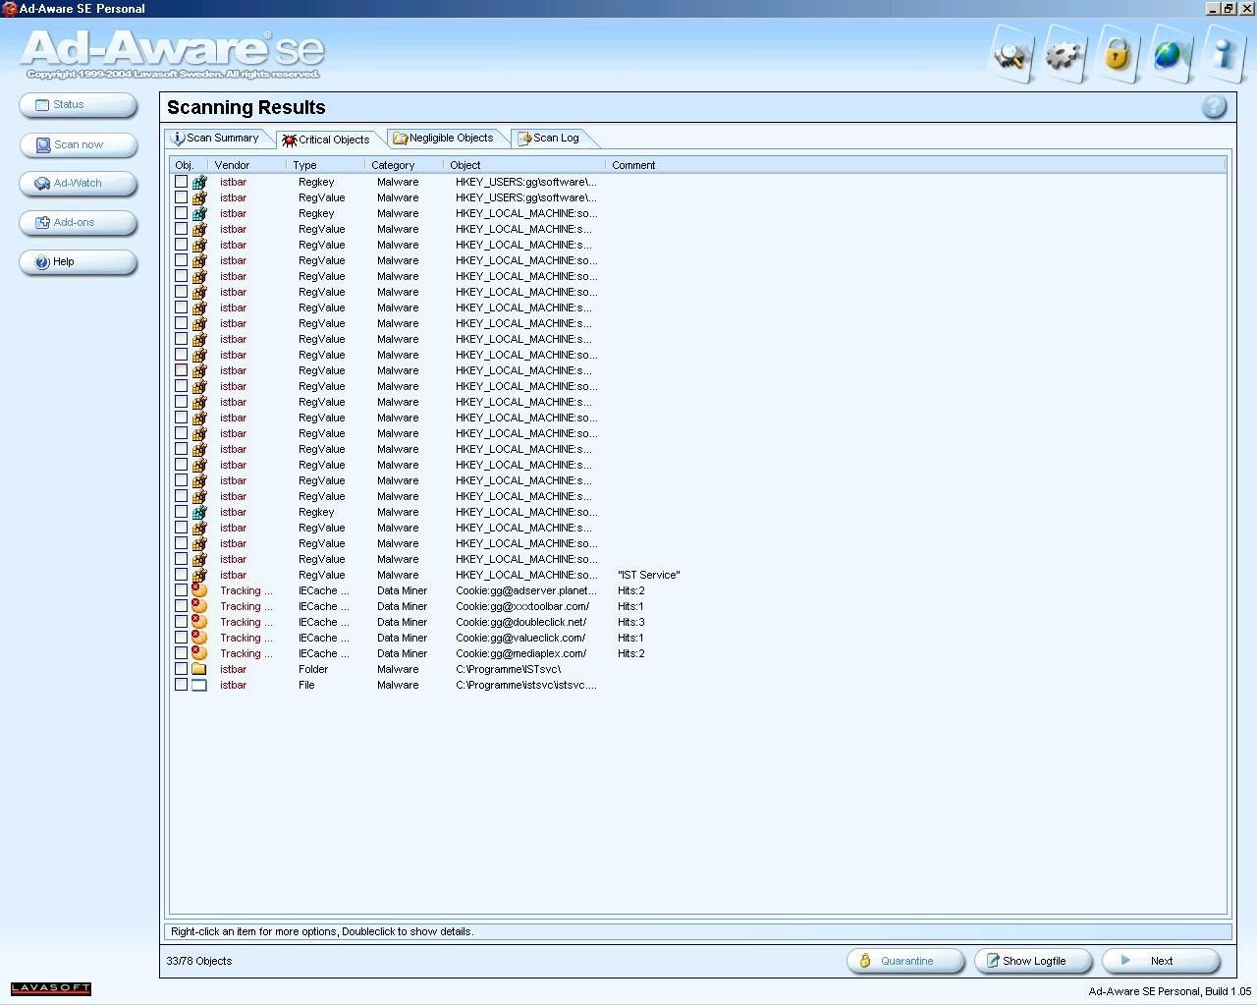Sort list by the Object column header

click(465, 165)
